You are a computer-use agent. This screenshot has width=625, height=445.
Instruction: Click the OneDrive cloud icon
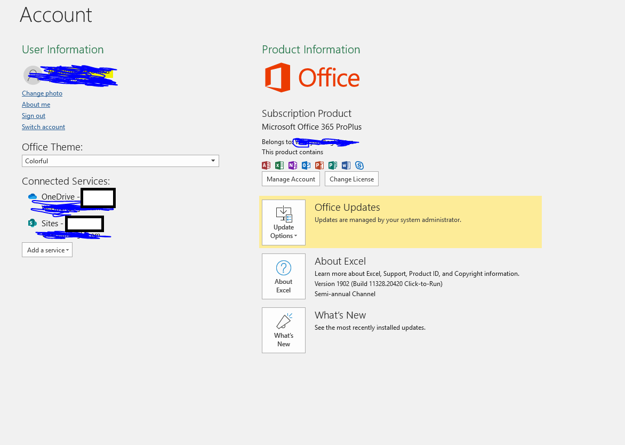[x=33, y=196]
